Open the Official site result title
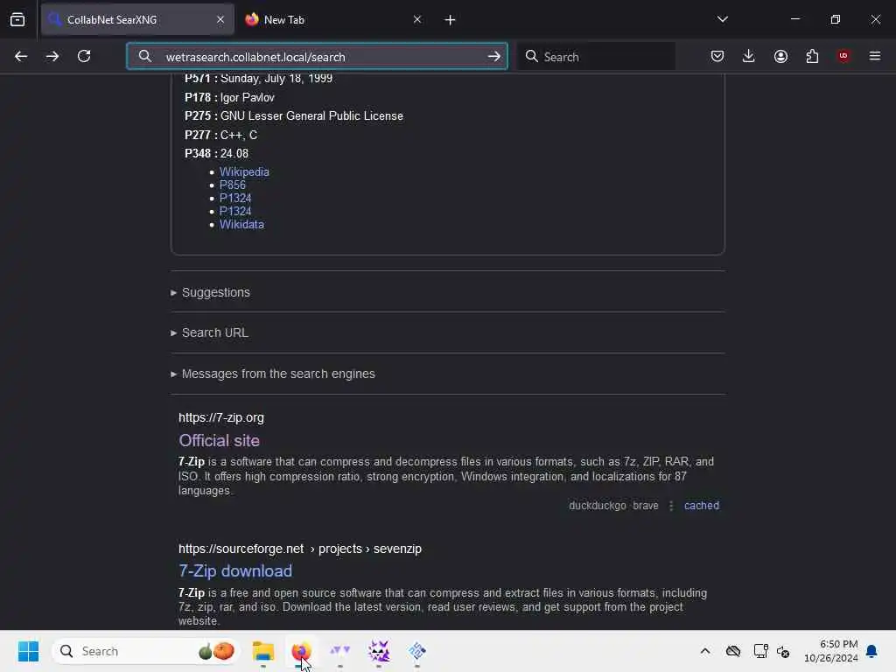 tap(219, 440)
